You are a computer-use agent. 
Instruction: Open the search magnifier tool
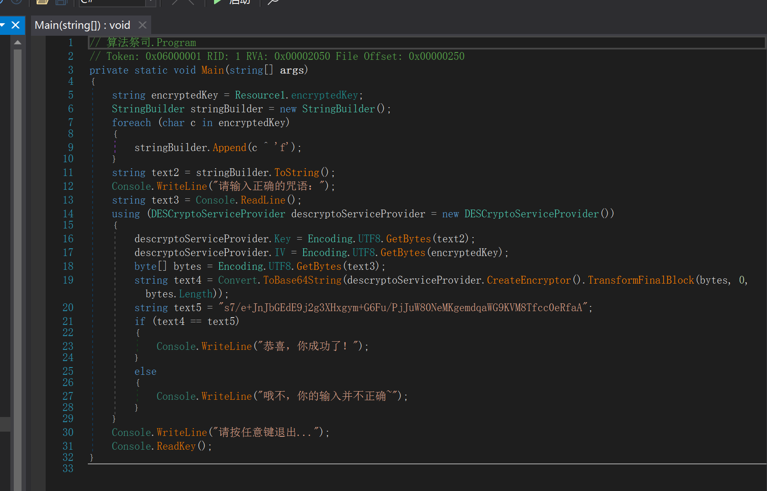tap(273, 2)
